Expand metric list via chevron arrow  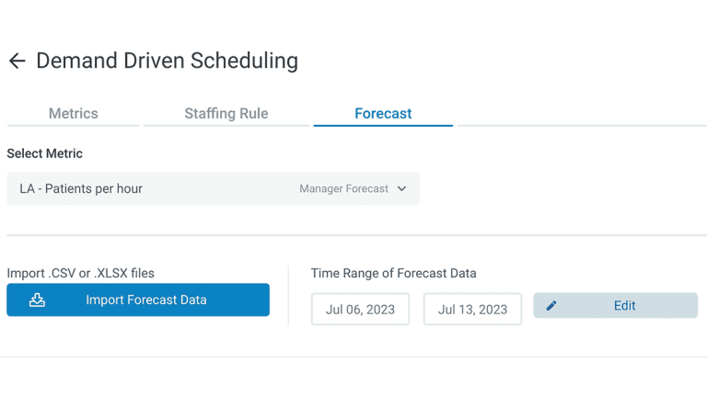pos(401,188)
